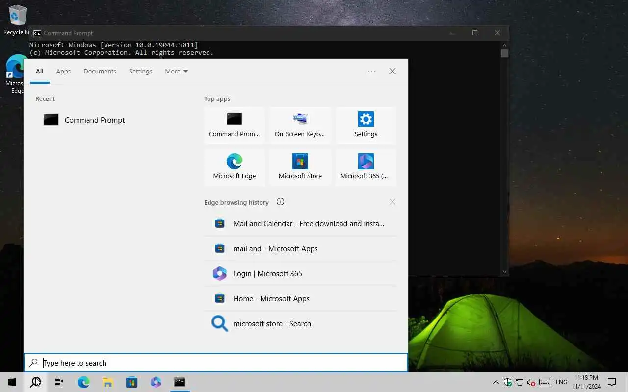628x392 pixels.
Task: Open the Action Center notifications icon
Action: (612, 382)
